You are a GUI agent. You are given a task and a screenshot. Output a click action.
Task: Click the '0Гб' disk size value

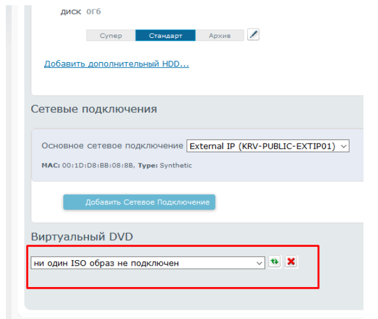(x=93, y=12)
